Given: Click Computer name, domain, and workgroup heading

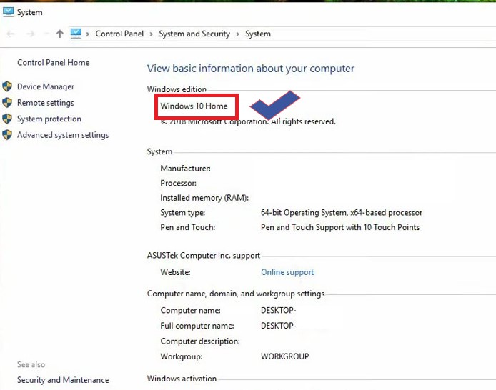Looking at the screenshot, I should coord(236,294).
